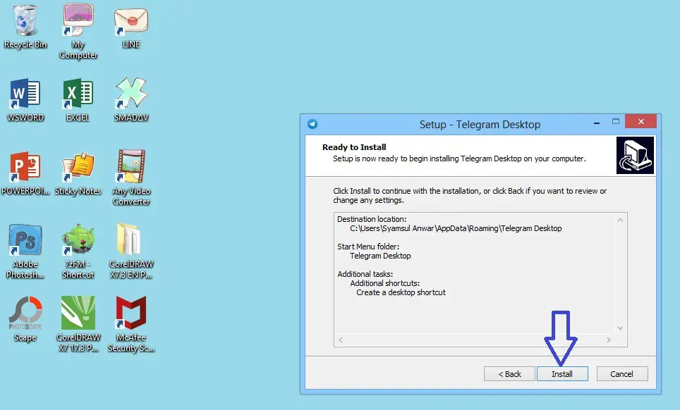Select the PhotoScape desktop icon

[25, 319]
